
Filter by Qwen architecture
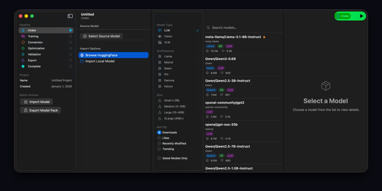pyautogui.click(x=178, y=68)
